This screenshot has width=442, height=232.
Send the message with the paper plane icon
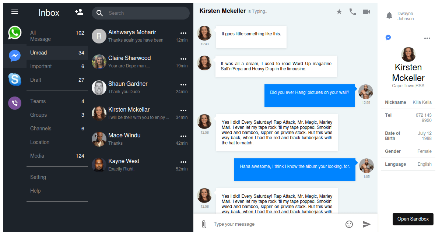(x=367, y=224)
